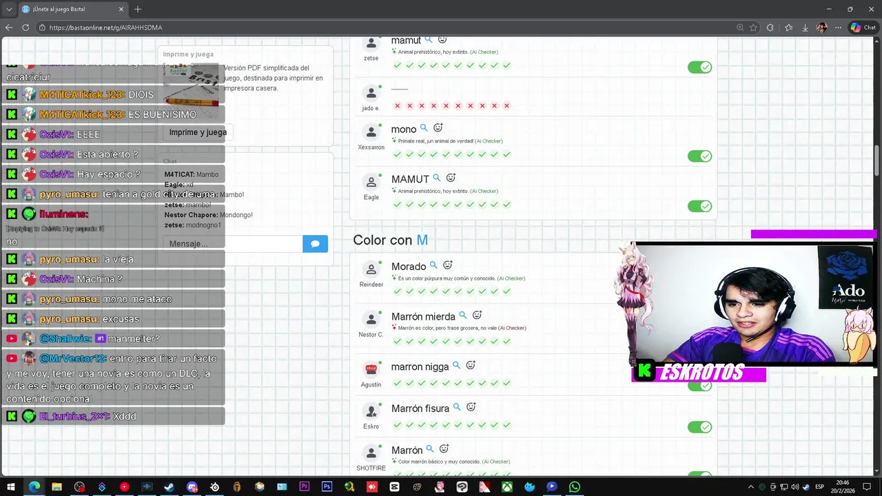
Task: React with emoji to uppercase MAMUT answer
Action: point(451,178)
